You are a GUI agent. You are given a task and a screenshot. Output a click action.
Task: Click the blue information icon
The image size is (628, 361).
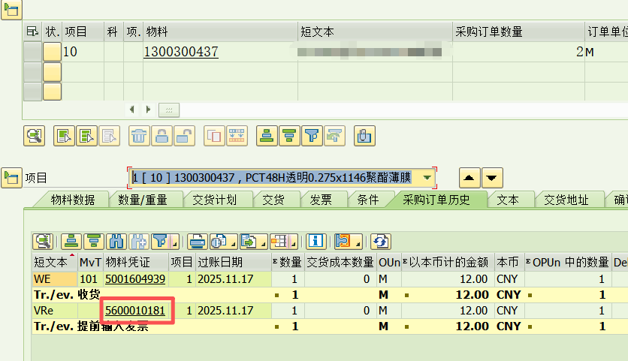pyautogui.click(x=316, y=242)
